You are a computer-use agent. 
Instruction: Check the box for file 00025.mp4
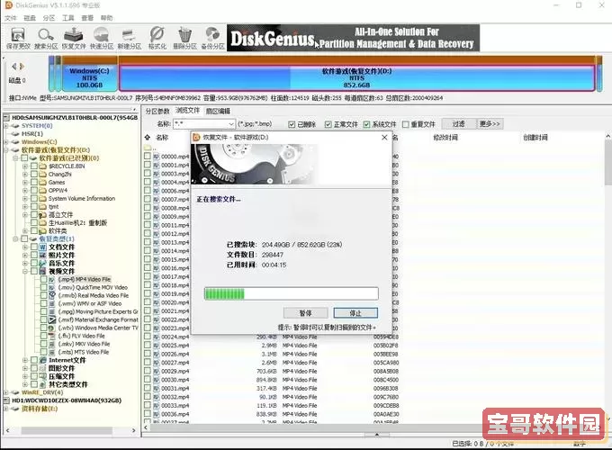147,345
